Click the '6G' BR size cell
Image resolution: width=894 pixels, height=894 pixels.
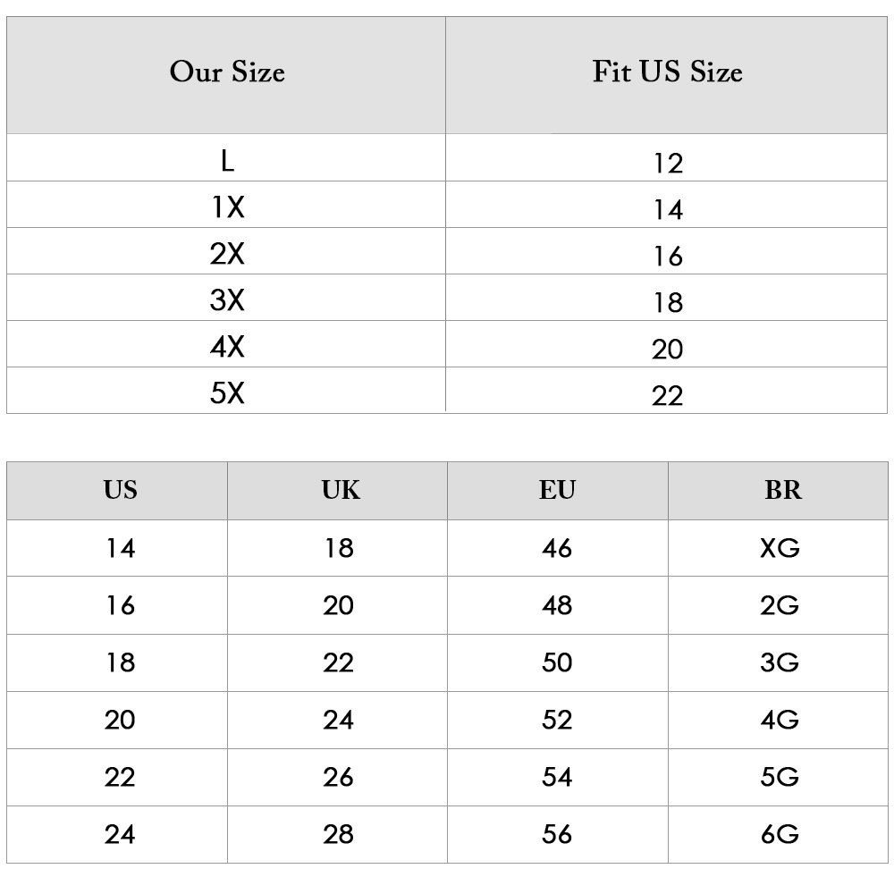(x=780, y=834)
